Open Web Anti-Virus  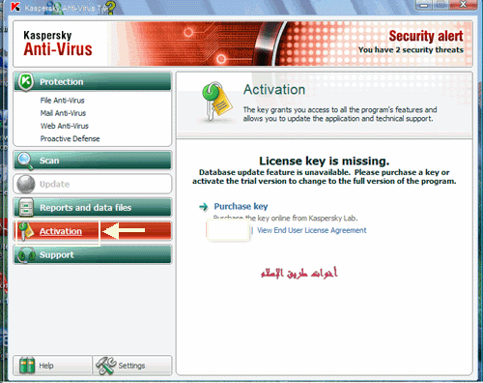(x=65, y=126)
